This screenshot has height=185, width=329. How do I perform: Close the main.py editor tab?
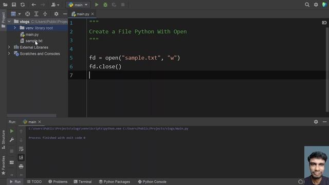click(x=93, y=14)
